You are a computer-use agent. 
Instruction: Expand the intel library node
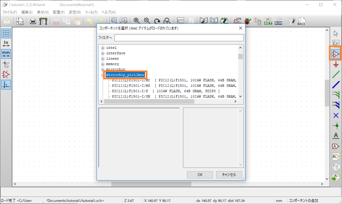(103, 48)
